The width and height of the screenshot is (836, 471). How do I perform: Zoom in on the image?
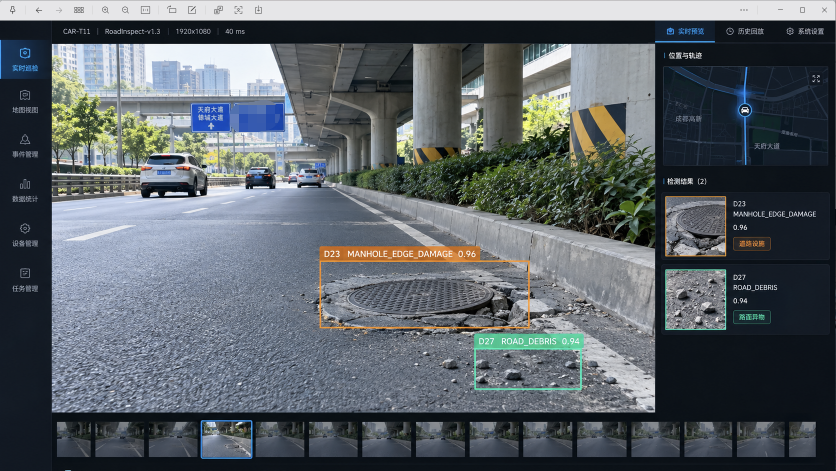pos(105,10)
